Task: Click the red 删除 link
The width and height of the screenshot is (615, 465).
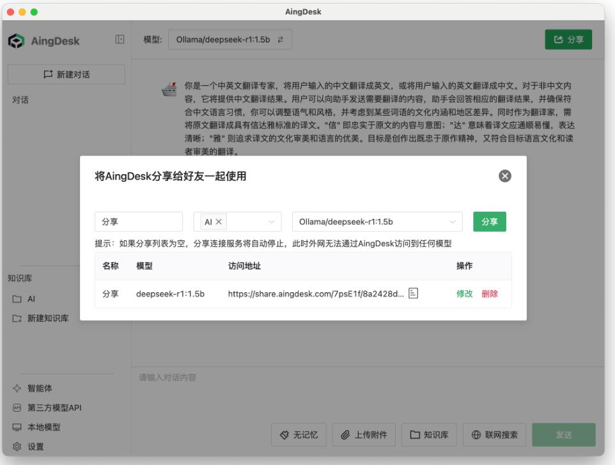Action: [x=490, y=294]
